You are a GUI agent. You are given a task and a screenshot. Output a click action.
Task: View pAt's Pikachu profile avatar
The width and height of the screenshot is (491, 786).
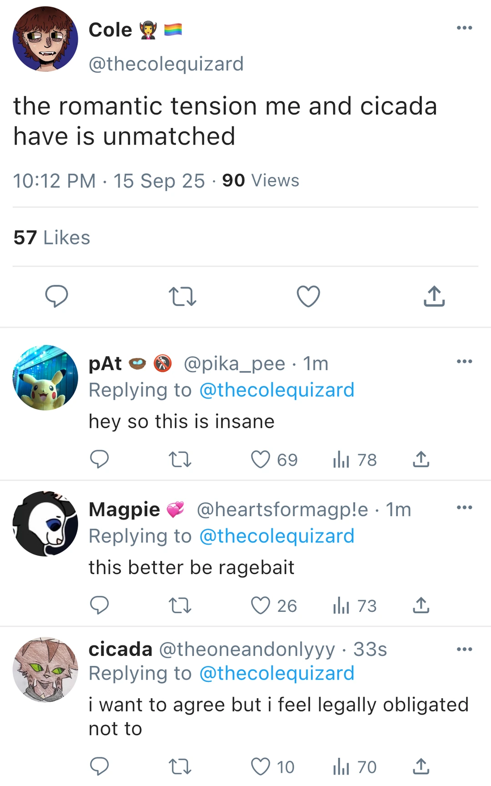(45, 378)
